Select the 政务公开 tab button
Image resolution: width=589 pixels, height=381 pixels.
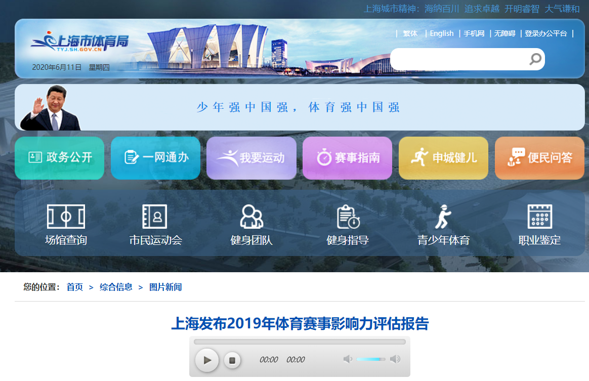pos(59,158)
